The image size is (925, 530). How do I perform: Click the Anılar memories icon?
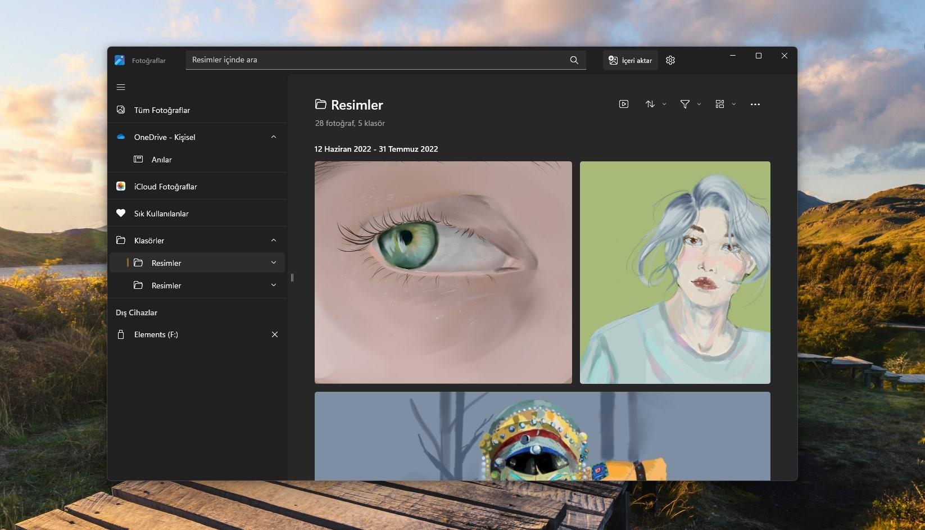point(138,159)
